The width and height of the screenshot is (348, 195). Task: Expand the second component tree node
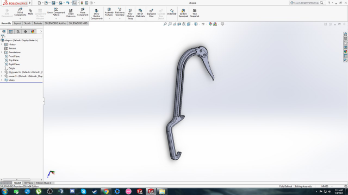point(2,76)
